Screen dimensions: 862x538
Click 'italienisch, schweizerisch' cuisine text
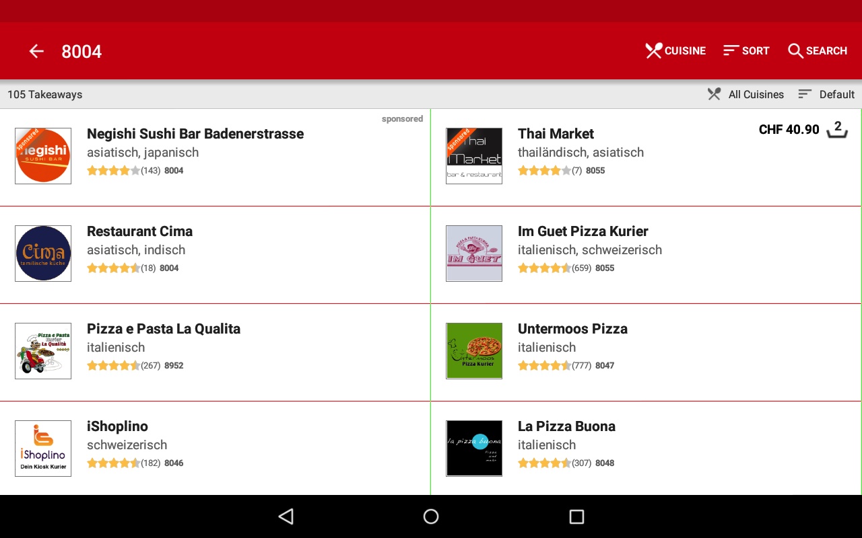pos(590,250)
